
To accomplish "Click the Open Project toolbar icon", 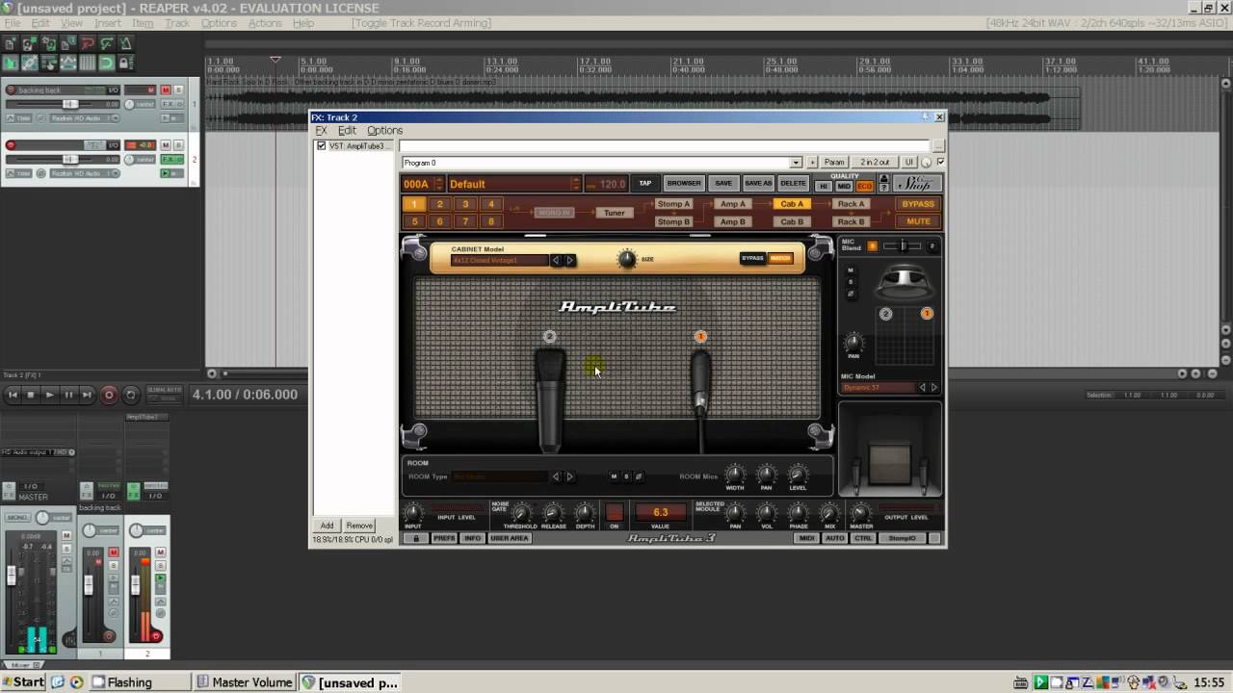I will point(30,43).
